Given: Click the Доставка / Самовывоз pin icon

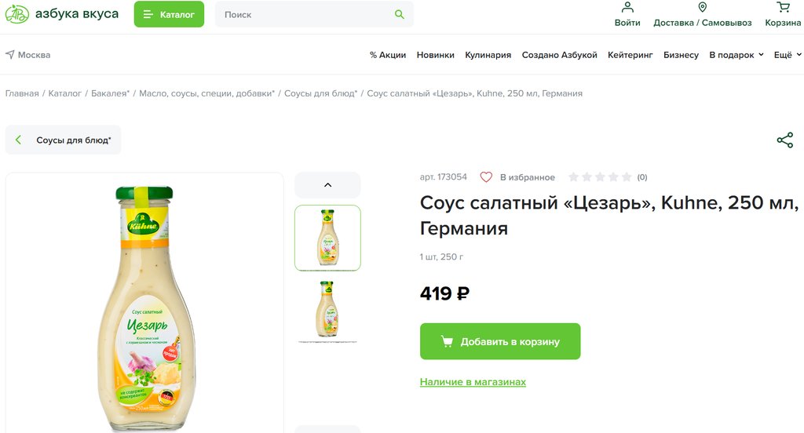Looking at the screenshot, I should tap(702, 8).
